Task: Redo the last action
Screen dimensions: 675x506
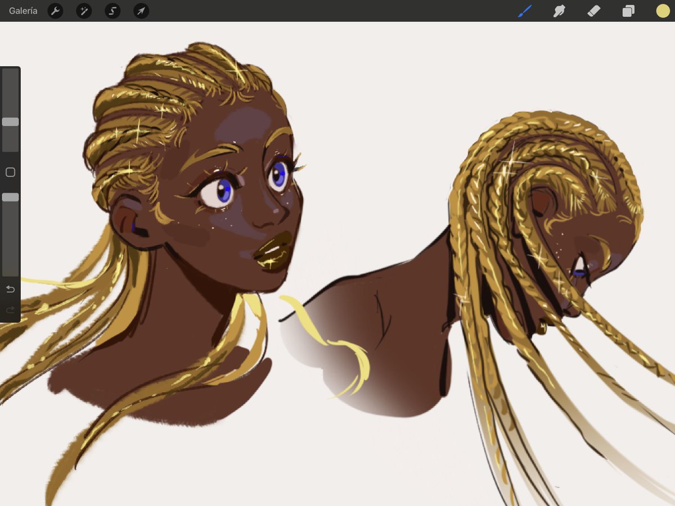Action: tap(10, 310)
